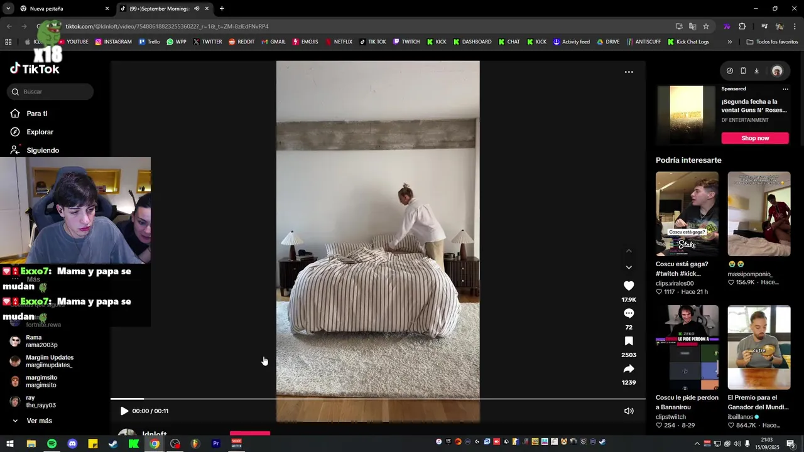Click download desktop app icon
This screenshot has height=452, width=804.
click(x=756, y=71)
